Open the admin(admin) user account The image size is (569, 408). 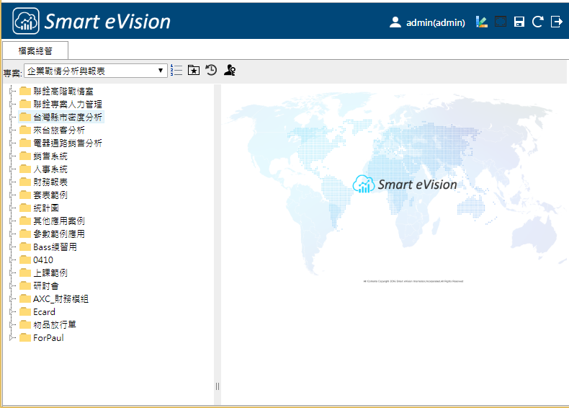426,22
